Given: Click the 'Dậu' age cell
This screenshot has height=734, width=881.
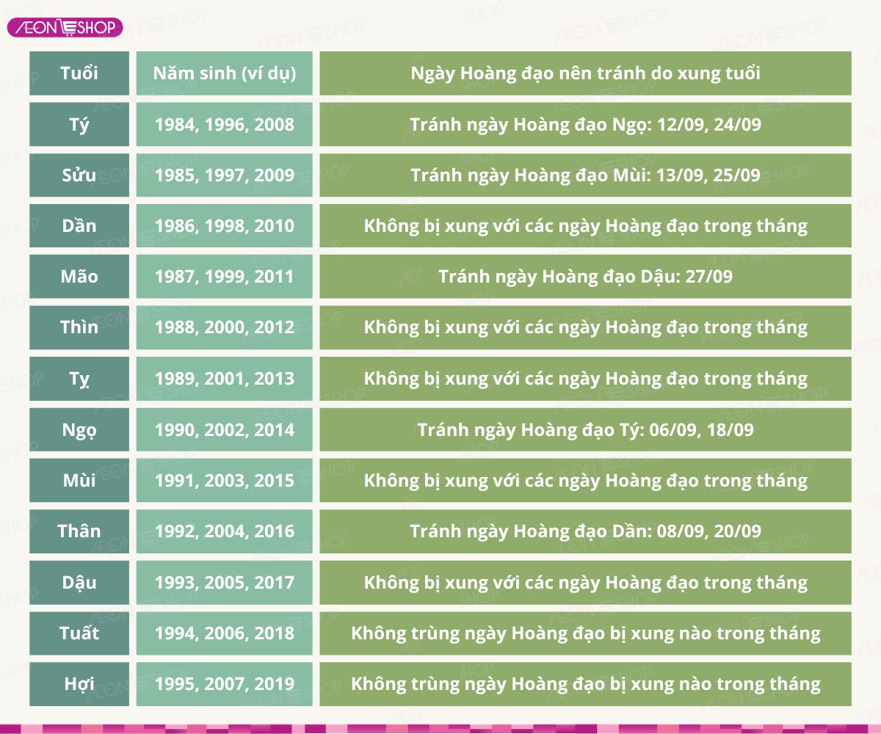Looking at the screenshot, I should coord(79,583).
